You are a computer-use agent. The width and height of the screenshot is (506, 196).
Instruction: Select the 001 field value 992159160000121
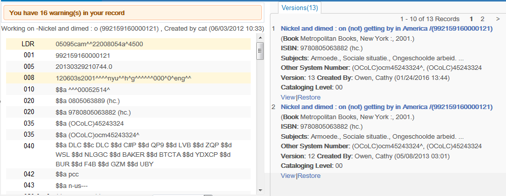click(x=83, y=56)
